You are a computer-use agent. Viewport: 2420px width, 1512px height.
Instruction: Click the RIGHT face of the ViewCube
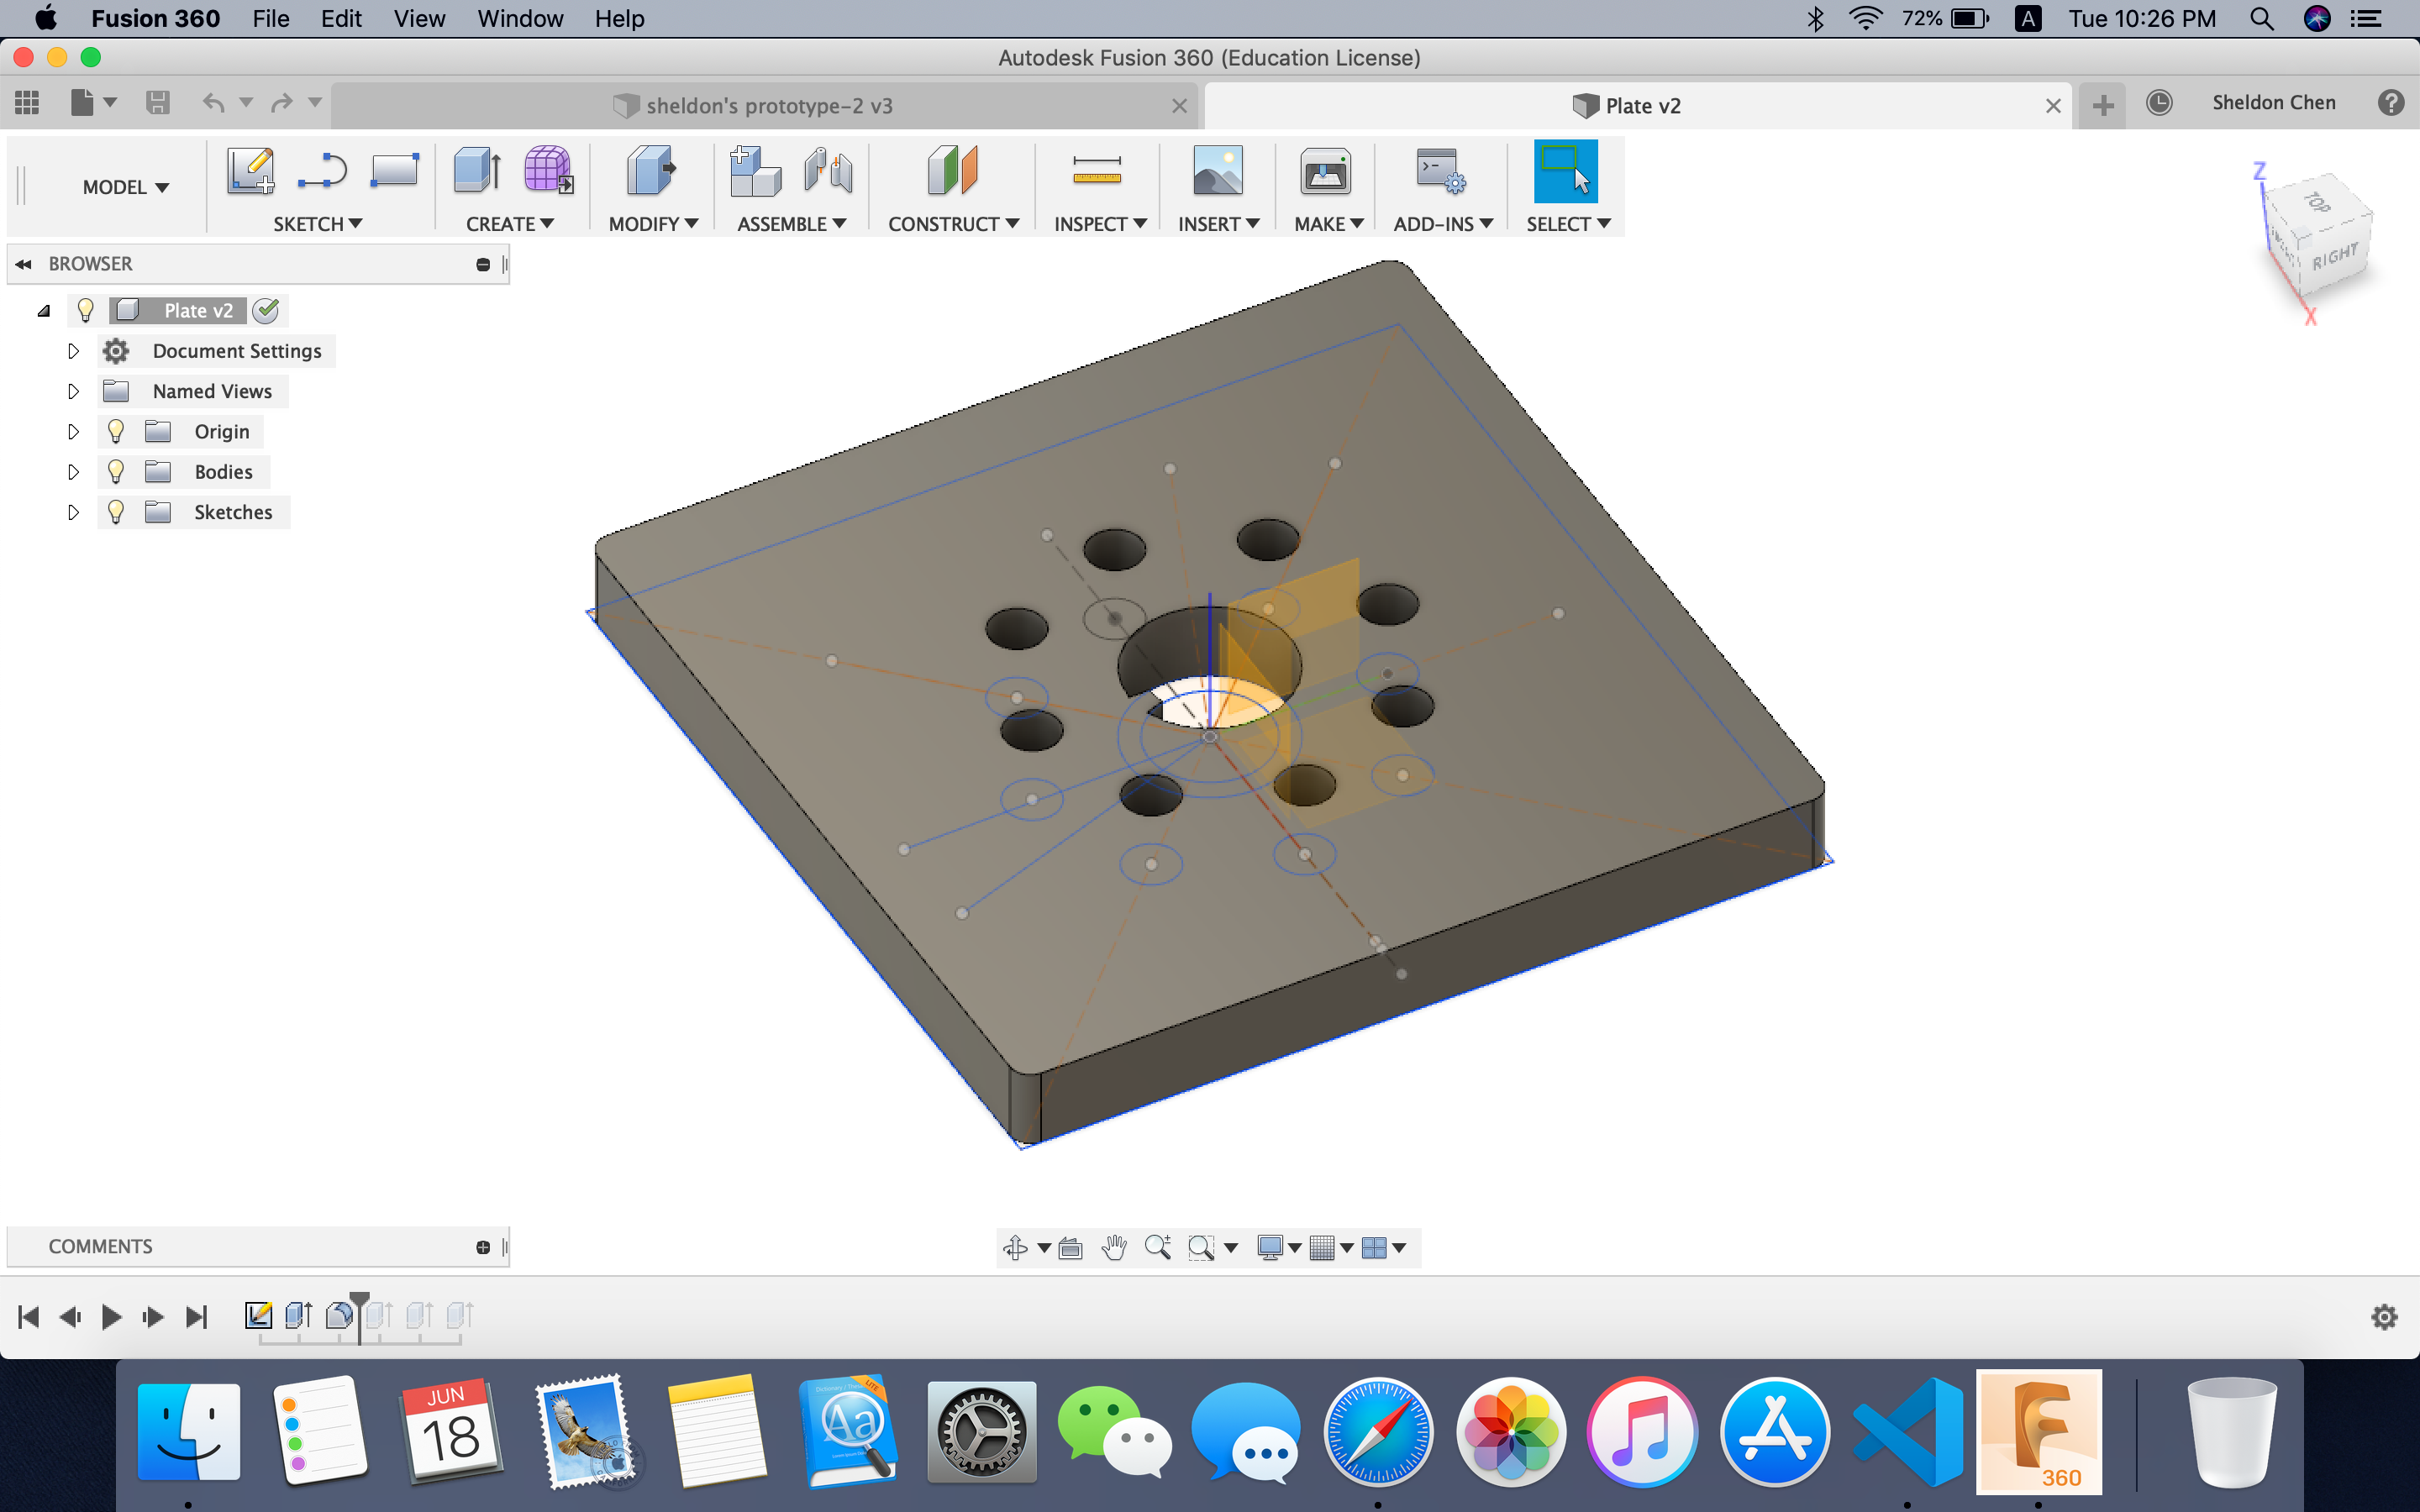pyautogui.click(x=2335, y=257)
